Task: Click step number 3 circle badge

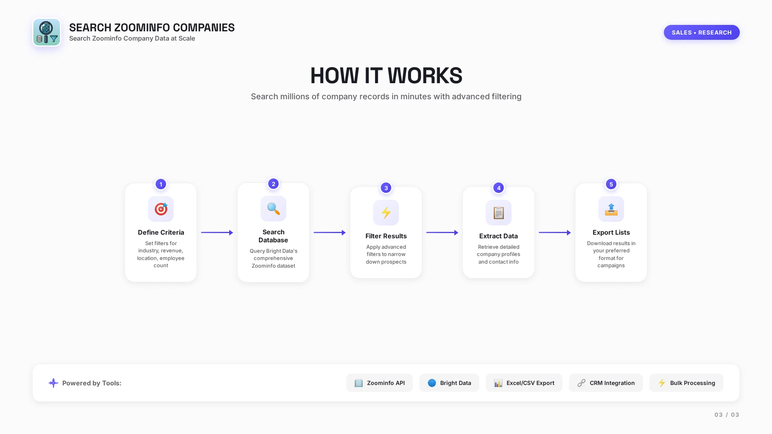Action: [x=386, y=188]
